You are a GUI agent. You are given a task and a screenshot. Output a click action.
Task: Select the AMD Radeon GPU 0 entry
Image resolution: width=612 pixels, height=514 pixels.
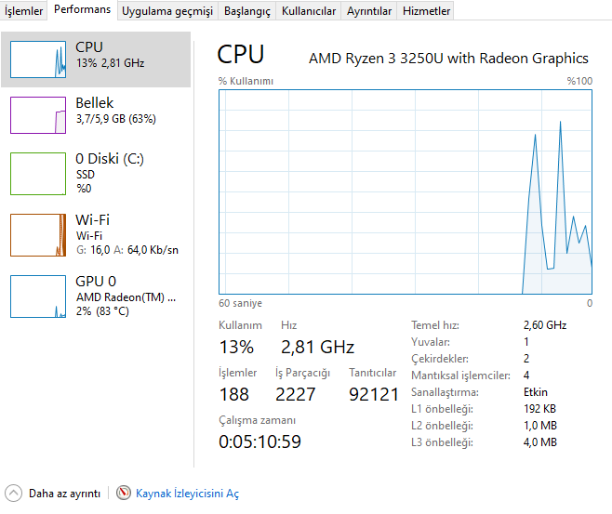coord(126,297)
